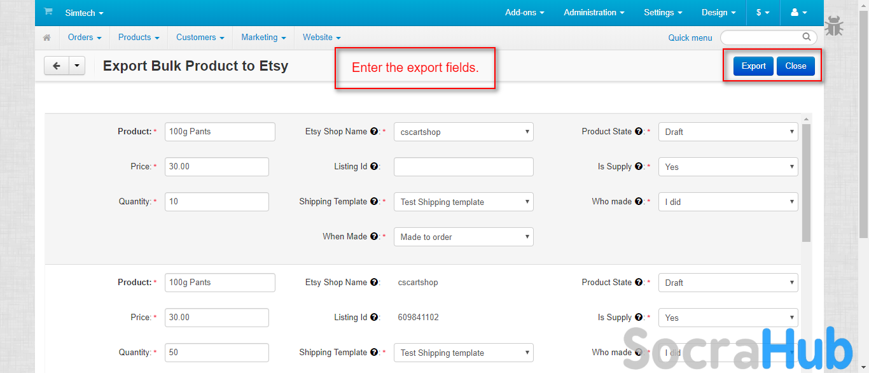Click the search magnifier icon
Screen dimensions: 869x373
807,37
